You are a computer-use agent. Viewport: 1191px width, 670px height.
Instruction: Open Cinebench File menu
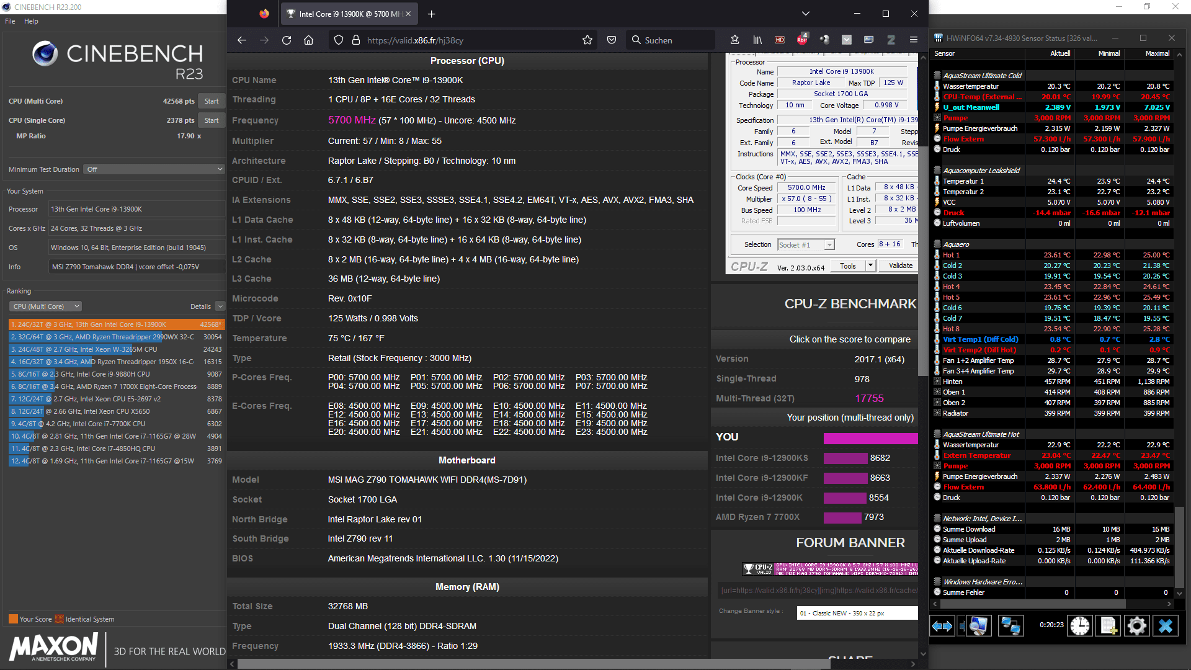(x=10, y=21)
